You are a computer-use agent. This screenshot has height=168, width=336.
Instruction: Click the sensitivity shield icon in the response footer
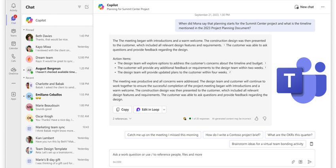(185, 119)
